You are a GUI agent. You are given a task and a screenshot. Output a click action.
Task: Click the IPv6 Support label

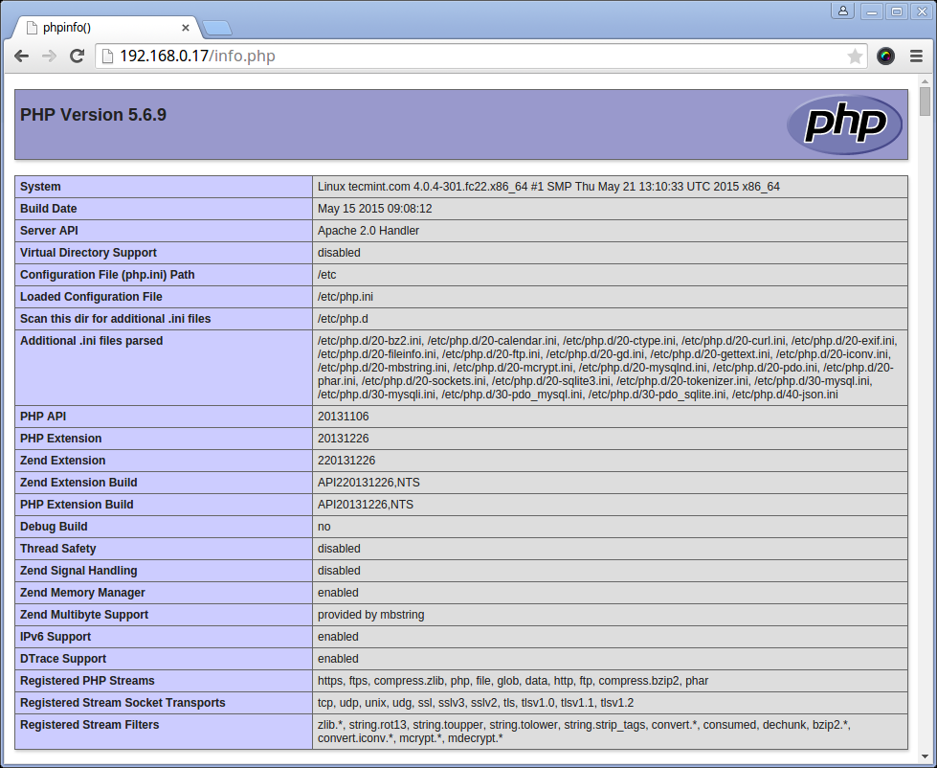click(56, 637)
